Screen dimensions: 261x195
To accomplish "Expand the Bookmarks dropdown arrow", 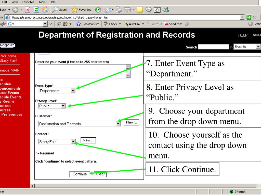I will [x=98, y=24].
